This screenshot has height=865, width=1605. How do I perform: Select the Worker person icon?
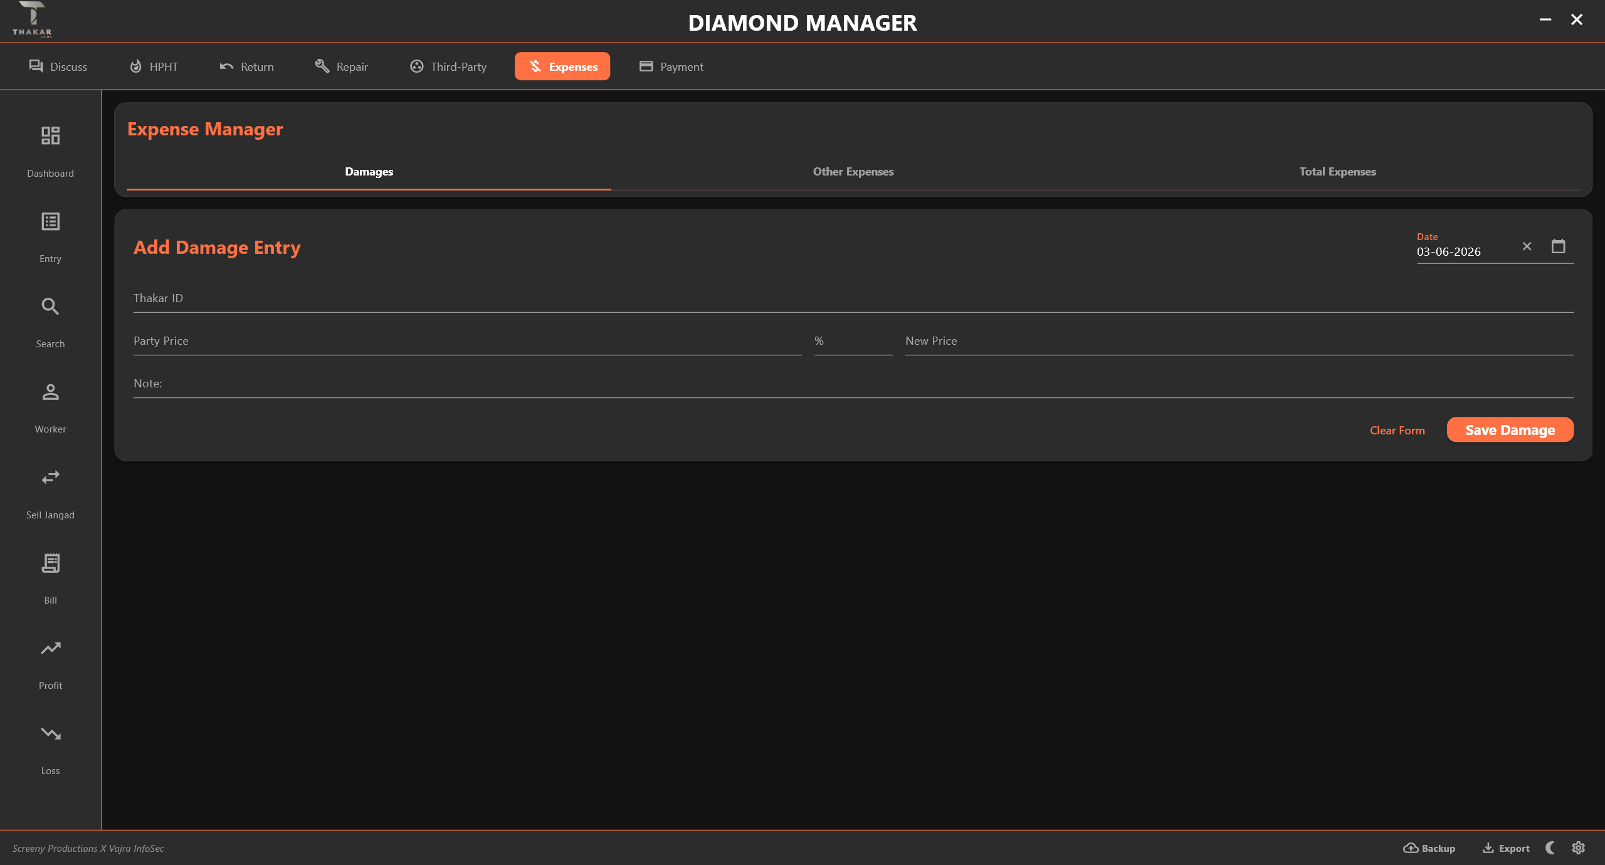[50, 392]
